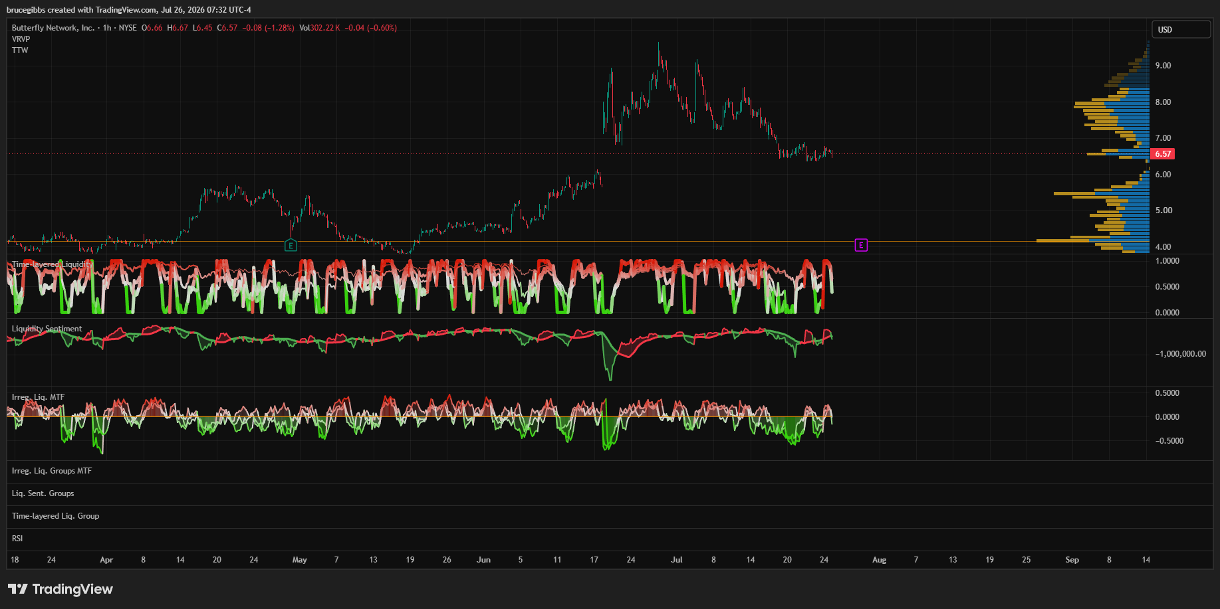1220x609 pixels.
Task: Open the USD currency selector
Action: click(1181, 29)
